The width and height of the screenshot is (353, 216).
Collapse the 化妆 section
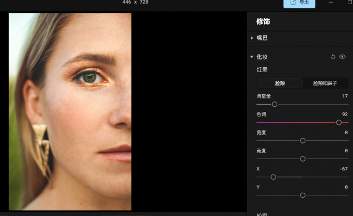252,57
